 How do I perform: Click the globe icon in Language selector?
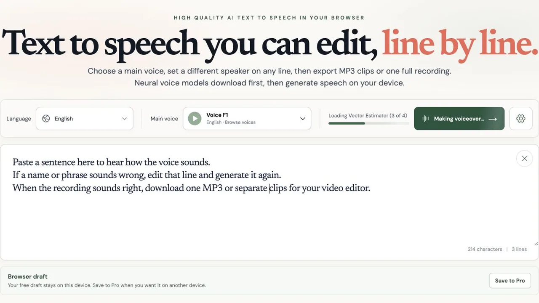pyautogui.click(x=46, y=119)
